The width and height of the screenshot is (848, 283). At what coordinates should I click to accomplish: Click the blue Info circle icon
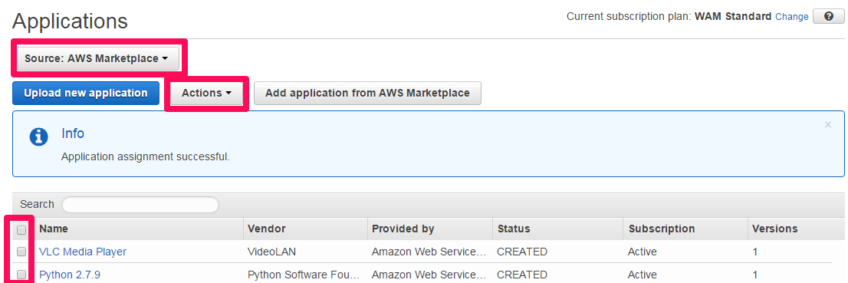(x=38, y=137)
